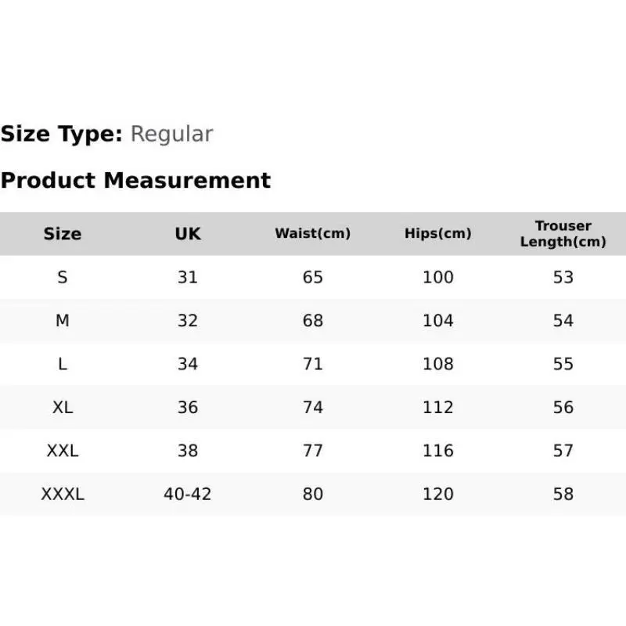Click the waist value 65 cell
The image size is (626, 626).
312,277
